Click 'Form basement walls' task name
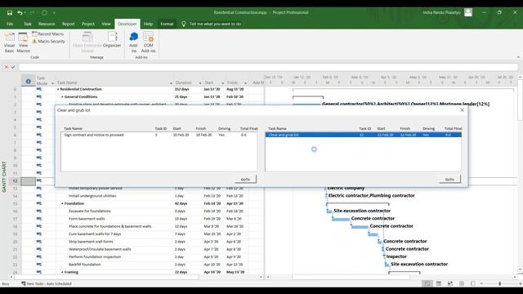 tap(87, 219)
